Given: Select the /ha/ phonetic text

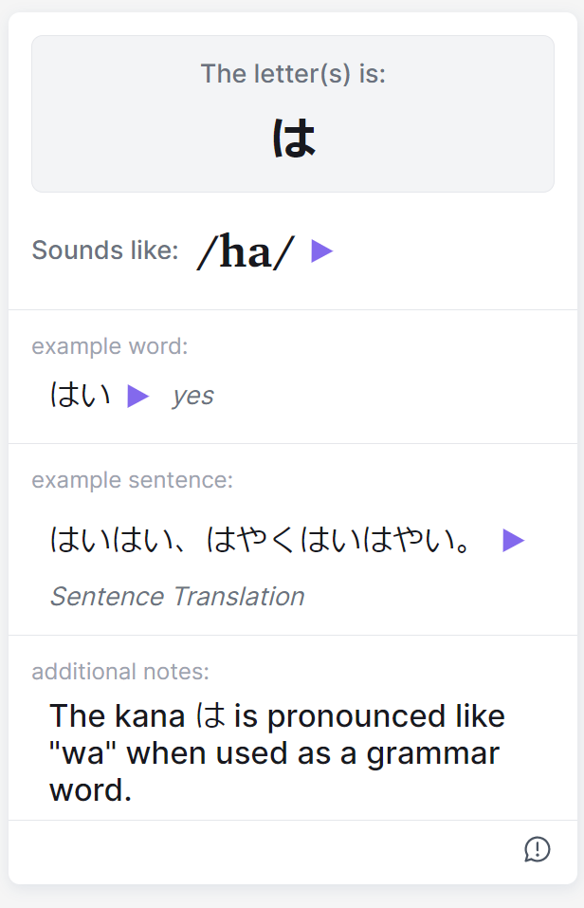Looking at the screenshot, I should 246,251.
